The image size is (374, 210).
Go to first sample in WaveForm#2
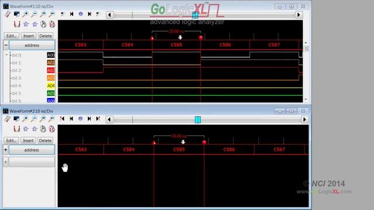click(63, 118)
